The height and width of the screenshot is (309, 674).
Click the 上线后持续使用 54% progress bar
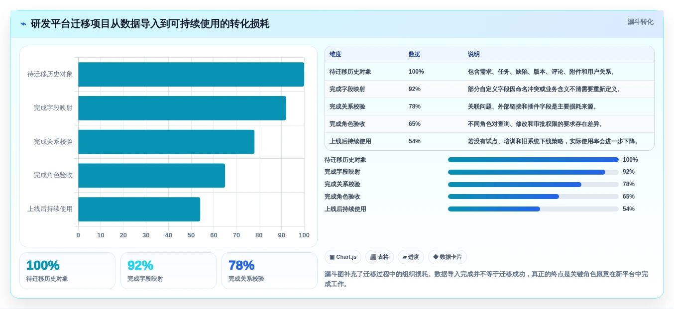pyautogui.click(x=533, y=209)
